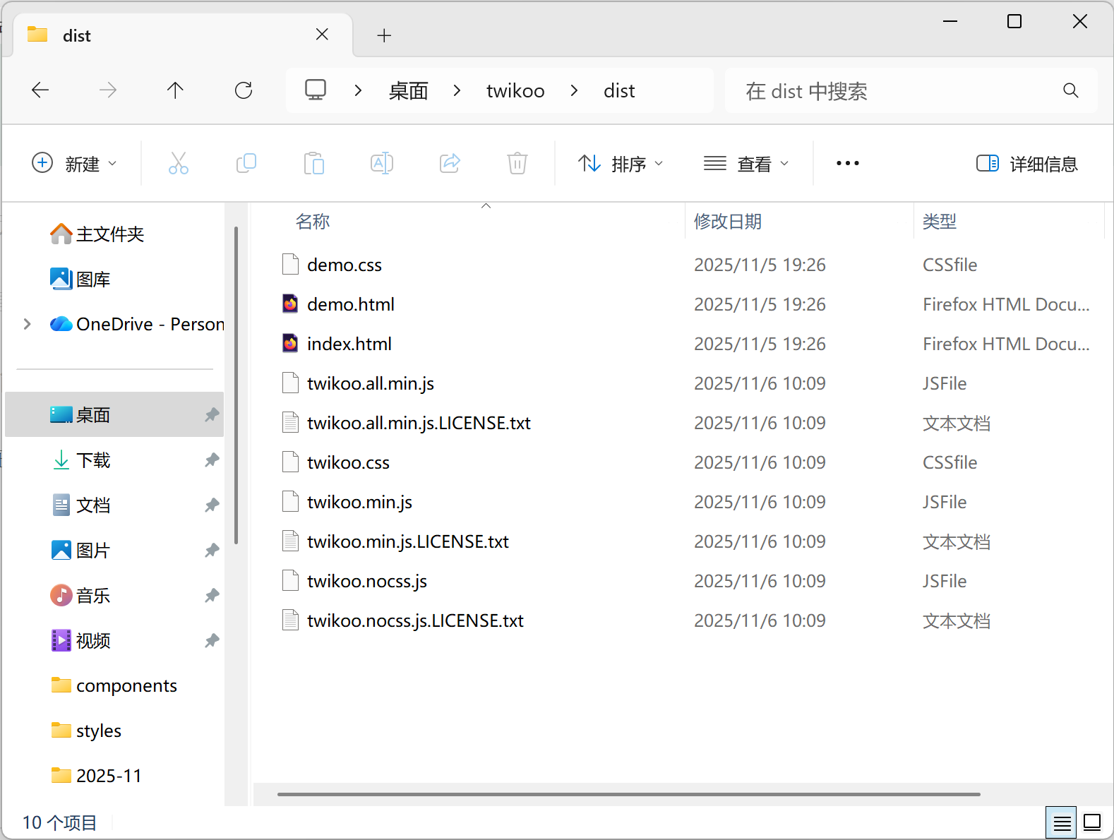Add a new Explorer tab
1114x840 pixels.
384,35
